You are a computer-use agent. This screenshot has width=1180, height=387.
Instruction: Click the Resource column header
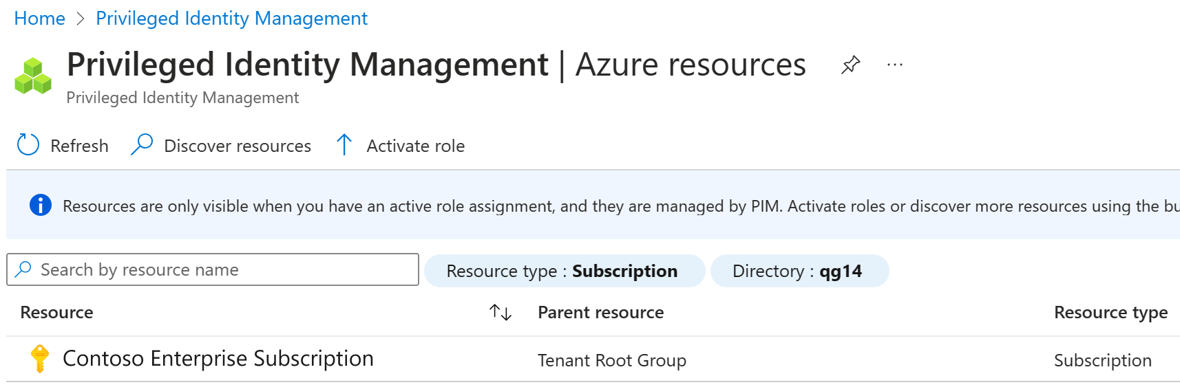(x=56, y=313)
